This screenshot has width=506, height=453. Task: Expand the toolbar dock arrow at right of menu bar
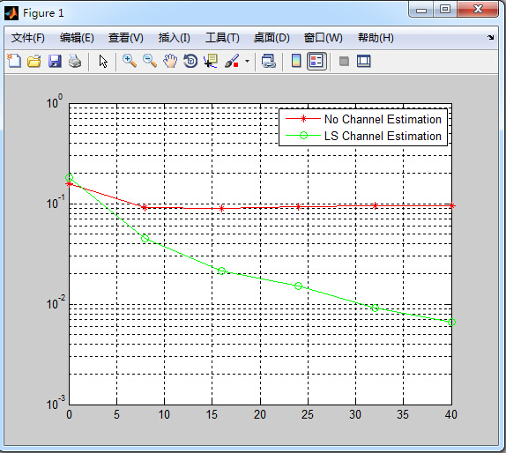[491, 37]
